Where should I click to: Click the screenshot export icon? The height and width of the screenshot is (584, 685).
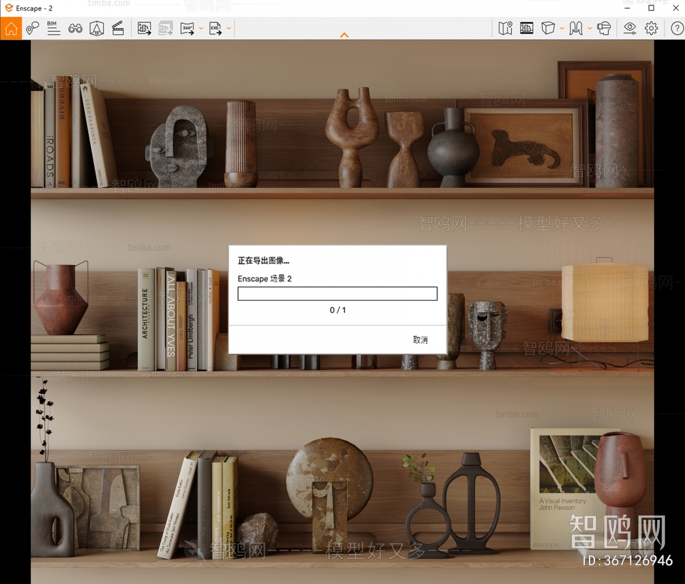point(144,29)
